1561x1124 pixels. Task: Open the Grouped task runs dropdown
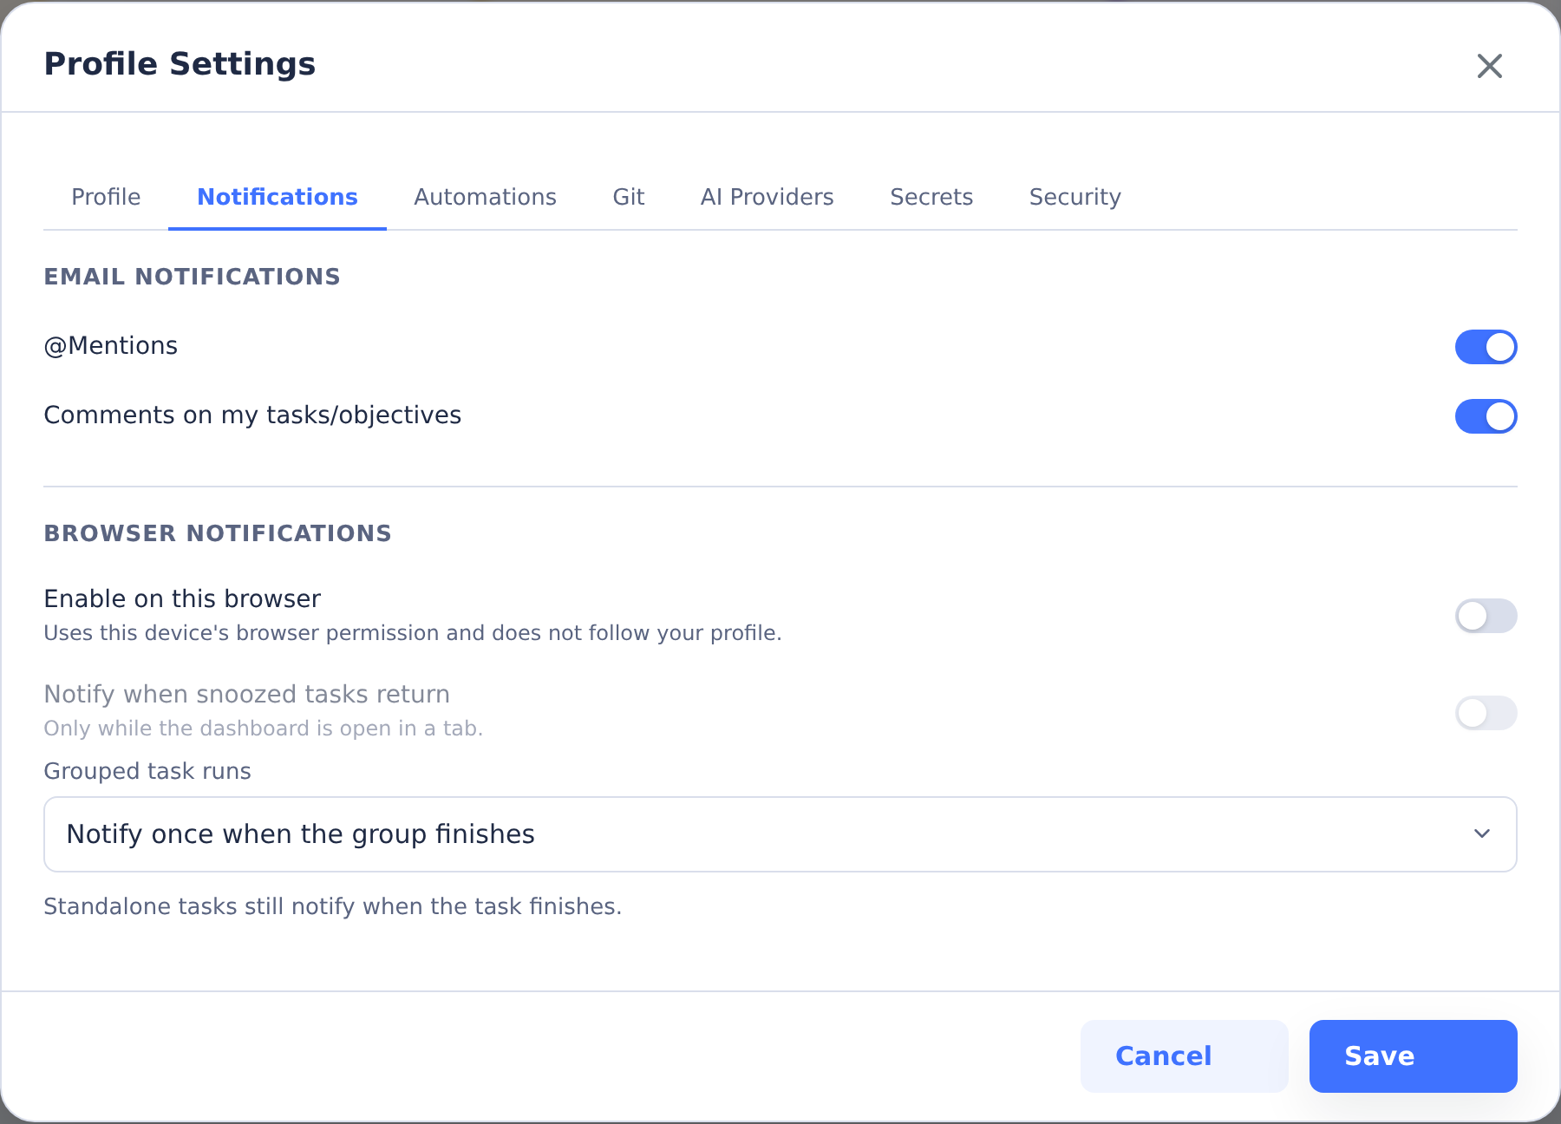point(780,834)
